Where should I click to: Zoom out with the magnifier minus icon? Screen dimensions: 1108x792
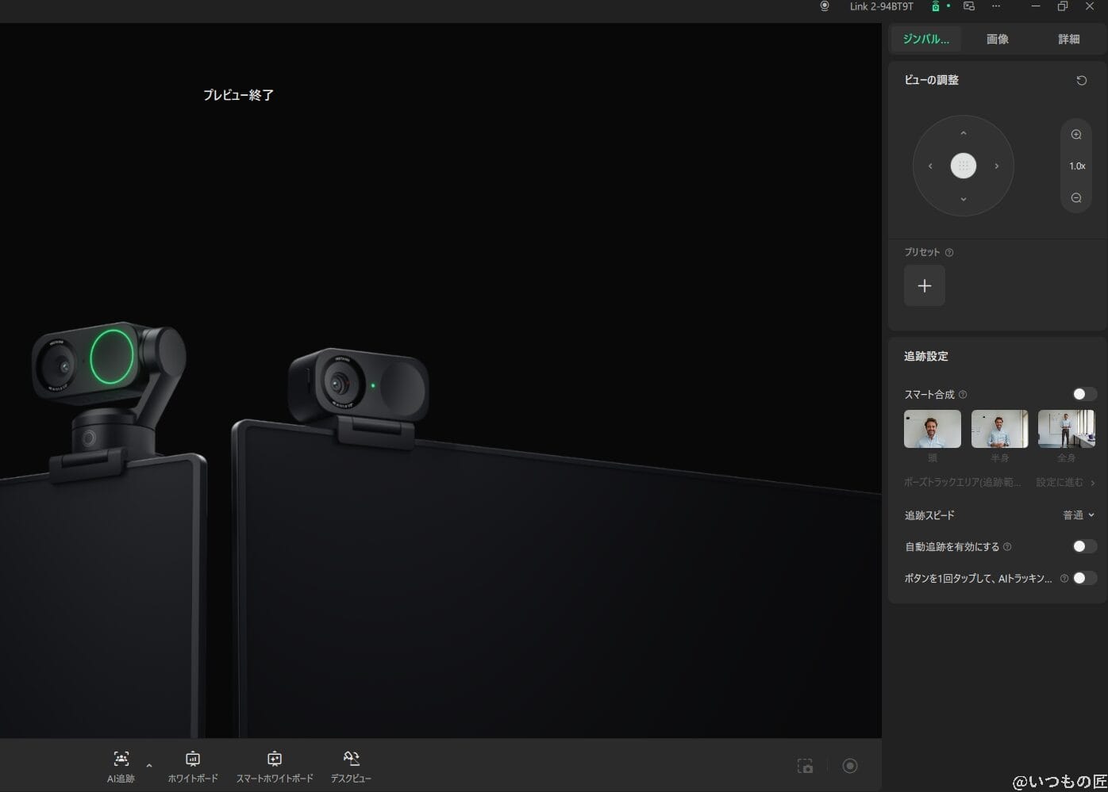pos(1076,198)
